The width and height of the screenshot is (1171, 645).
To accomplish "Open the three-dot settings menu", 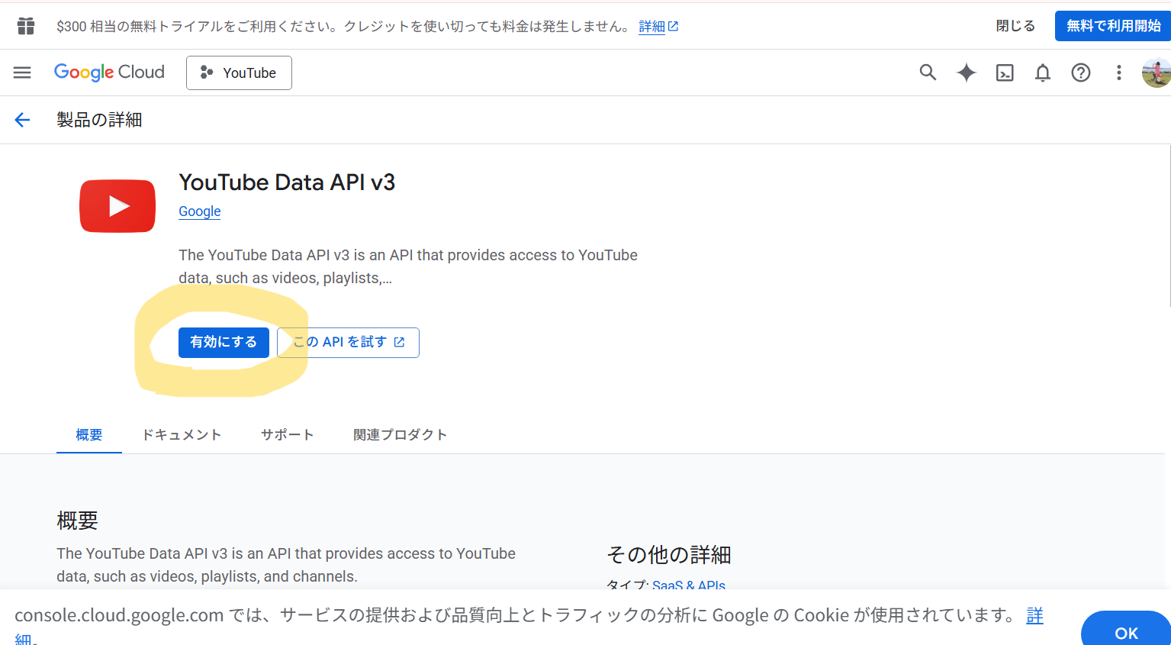I will (1118, 73).
